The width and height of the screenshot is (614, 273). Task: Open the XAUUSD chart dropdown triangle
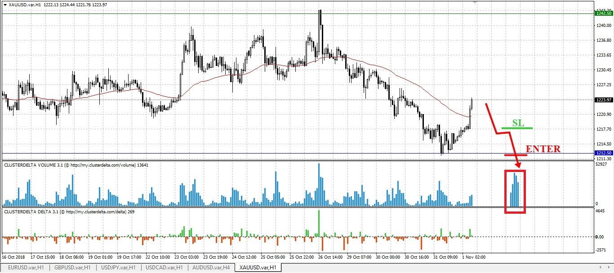pos(4,4)
